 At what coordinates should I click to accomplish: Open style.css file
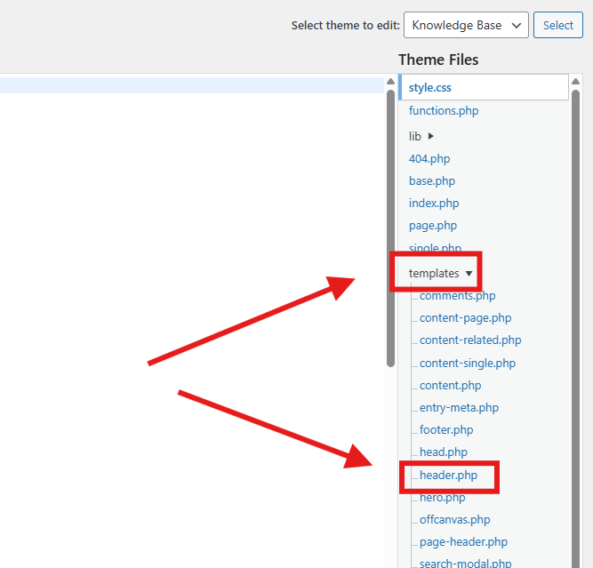point(430,88)
